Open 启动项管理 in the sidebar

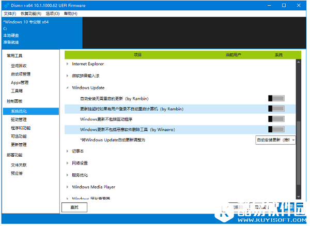[x=21, y=74]
